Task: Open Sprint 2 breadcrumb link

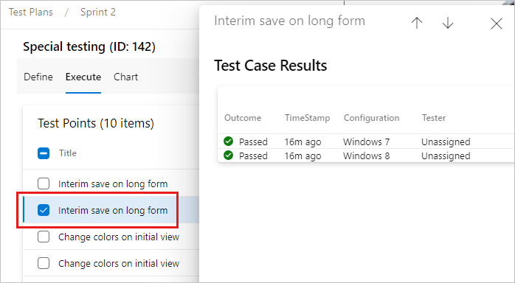Action: (x=98, y=12)
